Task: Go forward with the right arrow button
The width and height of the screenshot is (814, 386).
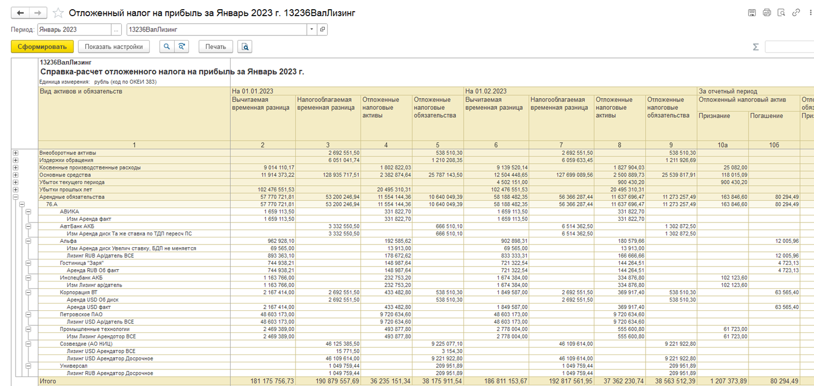Action: (x=38, y=13)
